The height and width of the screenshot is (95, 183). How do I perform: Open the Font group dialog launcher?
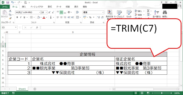pos(54,22)
